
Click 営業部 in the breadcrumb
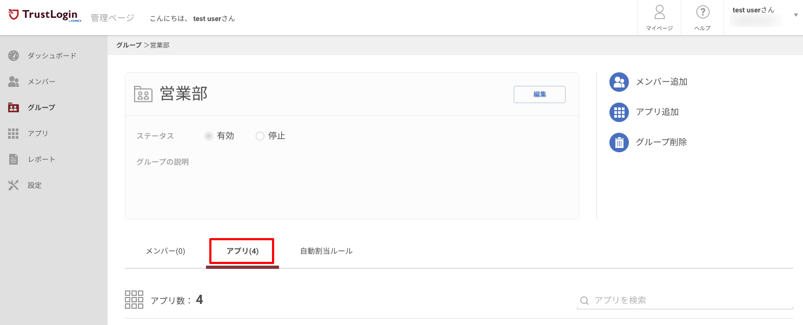[x=160, y=45]
